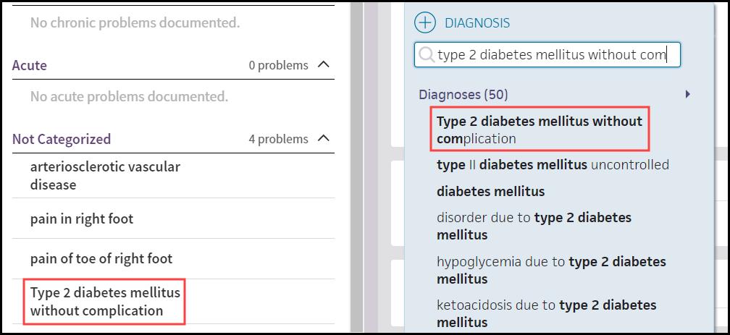Click the diagnosis search input field
Image resolution: width=730 pixels, height=335 pixels.
point(547,55)
